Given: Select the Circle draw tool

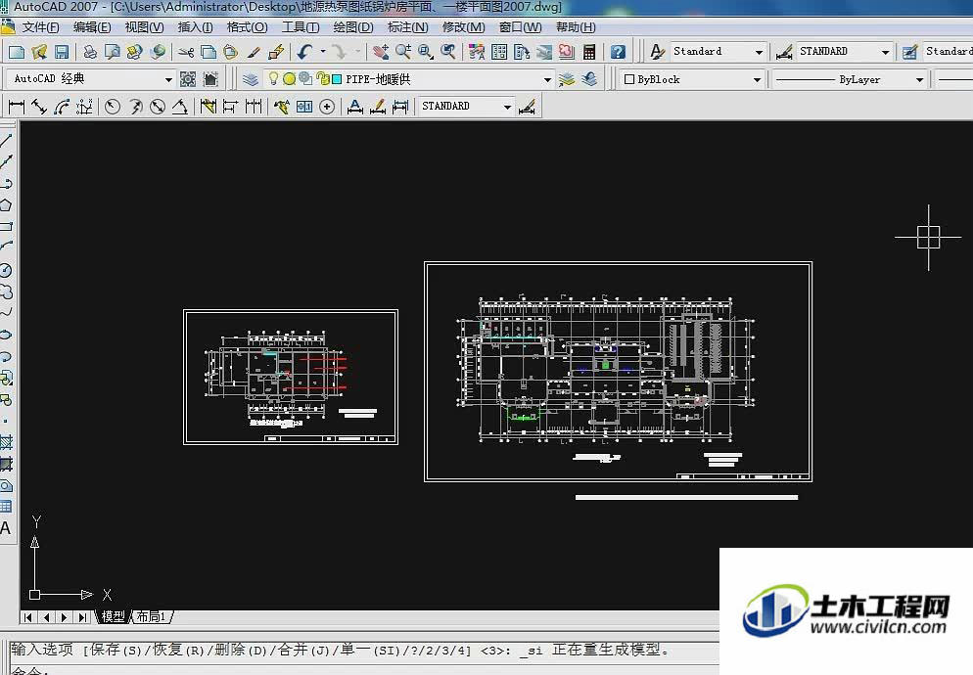Looking at the screenshot, I should tap(6, 271).
